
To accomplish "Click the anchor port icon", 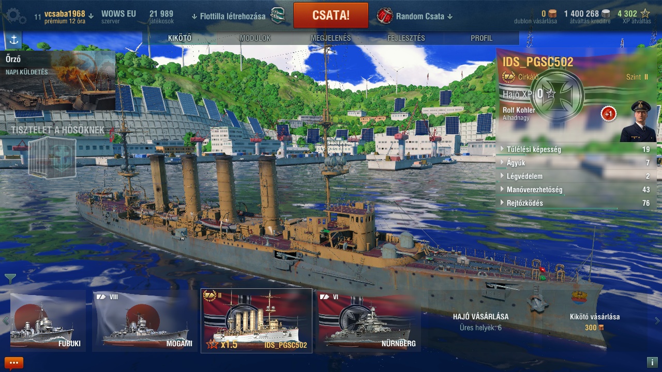I will pyautogui.click(x=13, y=40).
